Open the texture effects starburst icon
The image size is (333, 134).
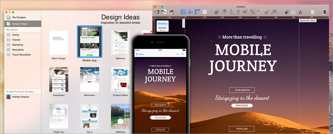[x=286, y=12]
